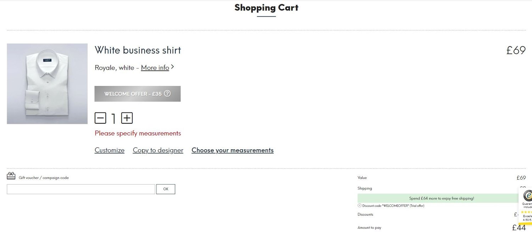Decrease shirt quantity with the minus icon
Screen dimensions: 532x232
click(x=100, y=118)
